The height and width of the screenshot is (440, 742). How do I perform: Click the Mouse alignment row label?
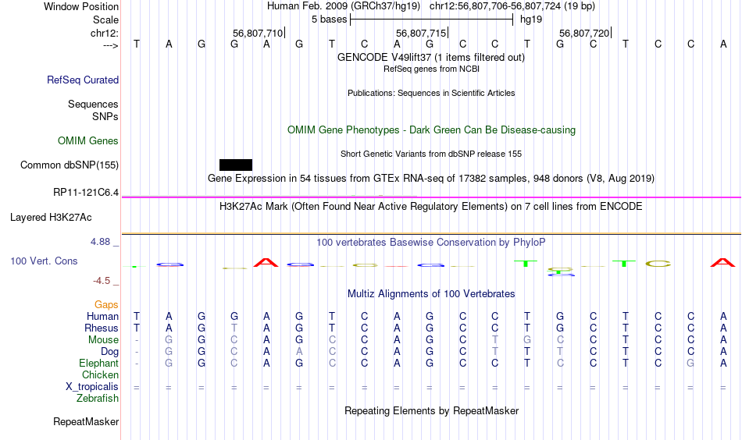click(103, 340)
